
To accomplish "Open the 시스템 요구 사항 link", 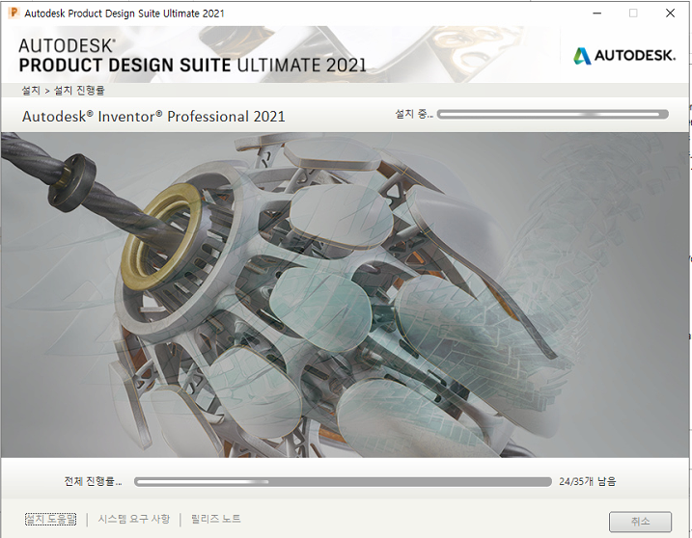I will coord(134,519).
